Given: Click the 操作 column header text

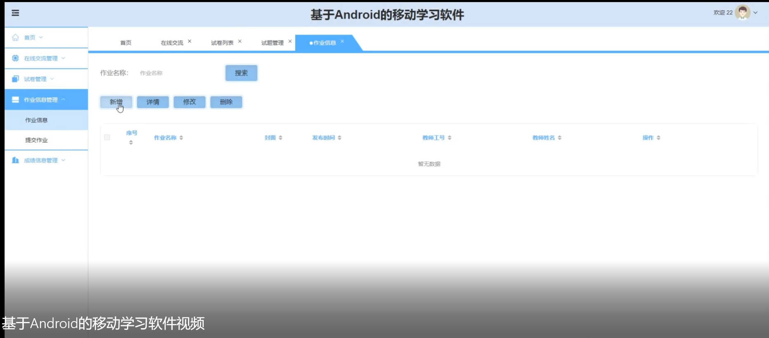Looking at the screenshot, I should coord(648,138).
